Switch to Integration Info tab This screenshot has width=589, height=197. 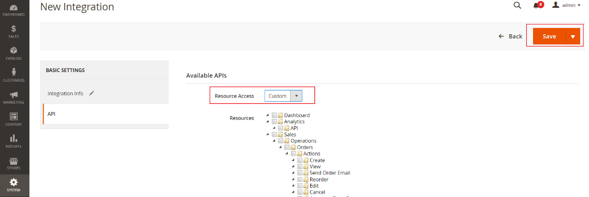point(66,93)
